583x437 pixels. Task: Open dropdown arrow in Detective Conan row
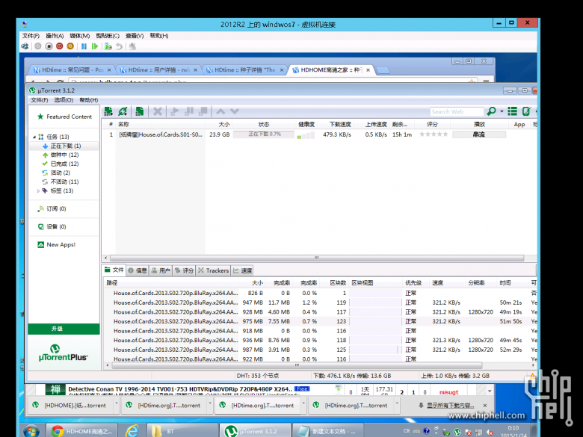(x=490, y=391)
